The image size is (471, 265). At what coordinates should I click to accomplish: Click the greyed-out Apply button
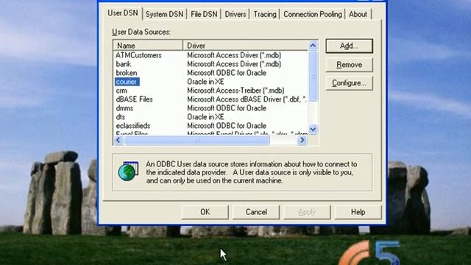coord(307,212)
